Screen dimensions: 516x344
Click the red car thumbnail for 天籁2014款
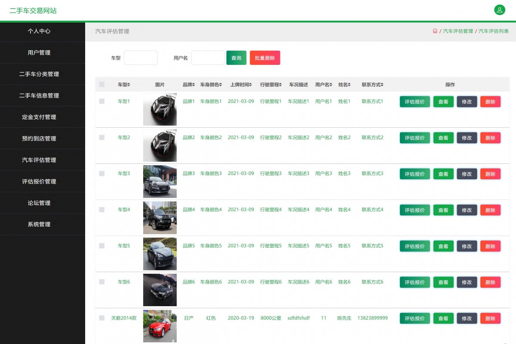(160, 326)
